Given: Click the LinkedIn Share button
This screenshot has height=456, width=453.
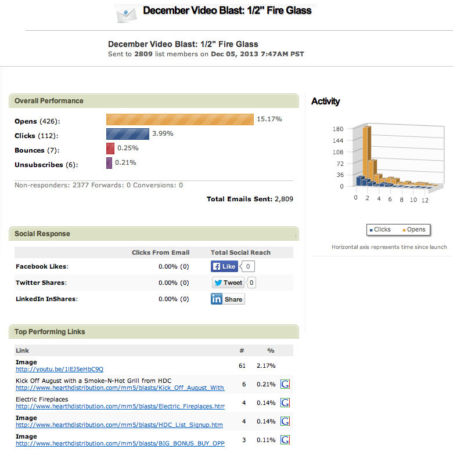Looking at the screenshot, I should [227, 299].
